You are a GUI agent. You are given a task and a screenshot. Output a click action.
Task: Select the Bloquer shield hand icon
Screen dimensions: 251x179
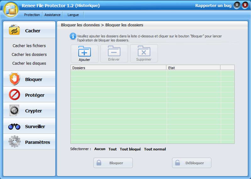point(14,79)
